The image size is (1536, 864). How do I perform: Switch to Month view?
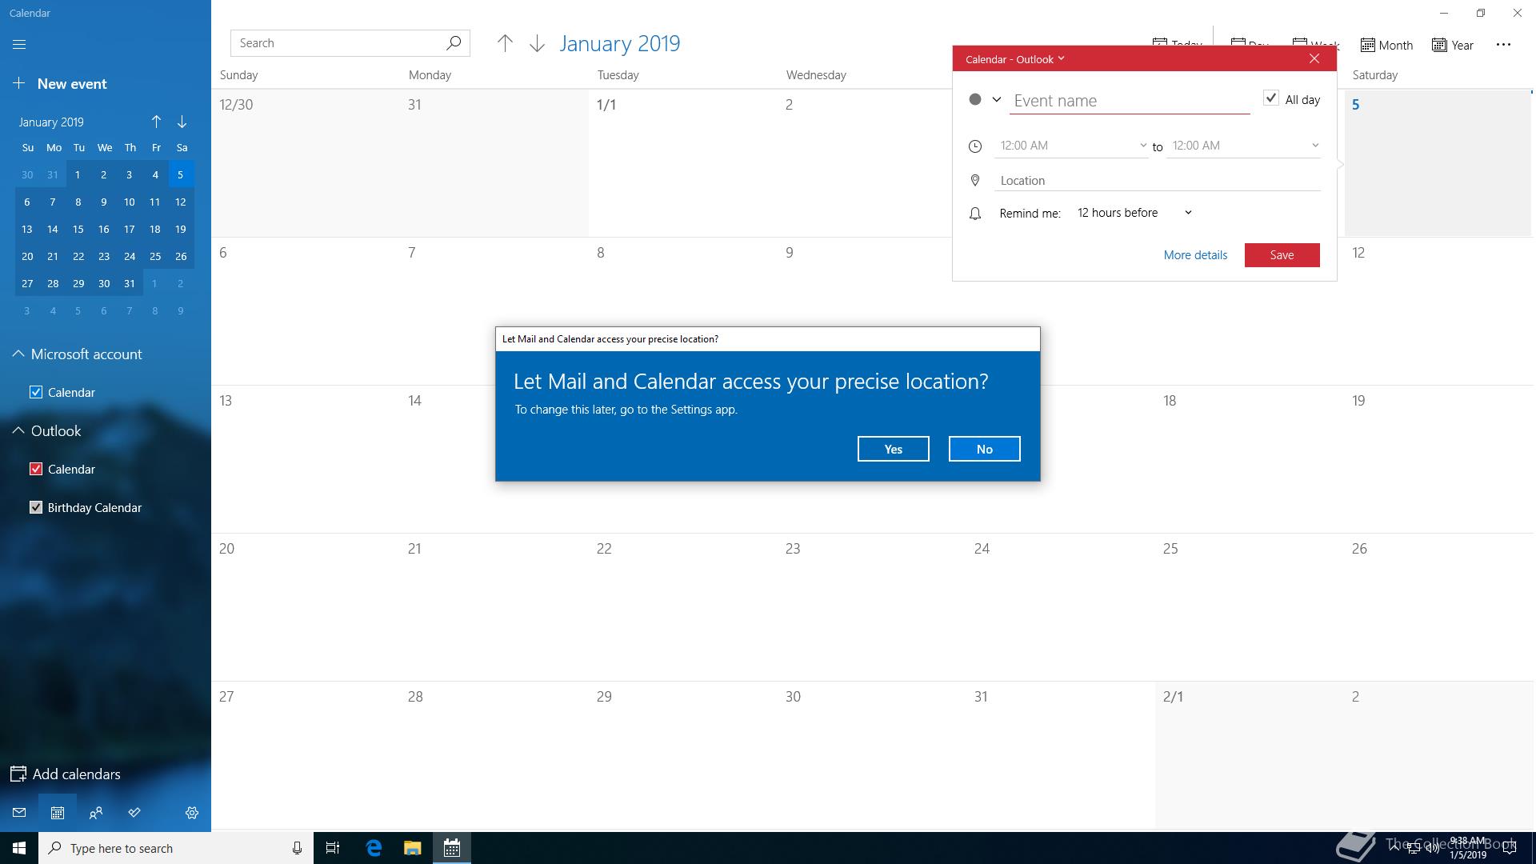tap(1386, 46)
